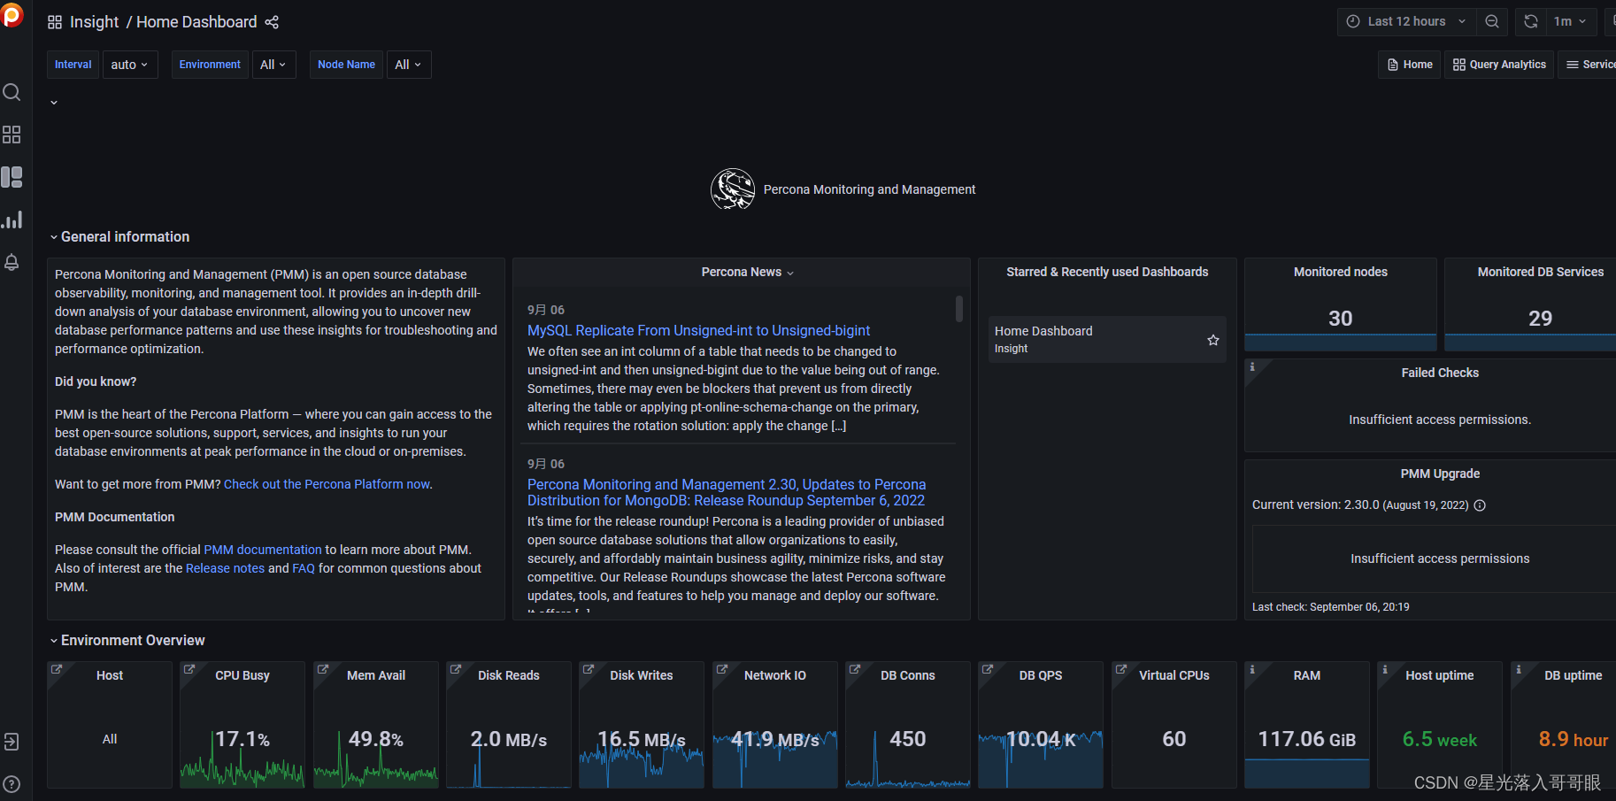Open the Explore bar-chart icon in sidebar
The height and width of the screenshot is (801, 1616).
click(12, 220)
